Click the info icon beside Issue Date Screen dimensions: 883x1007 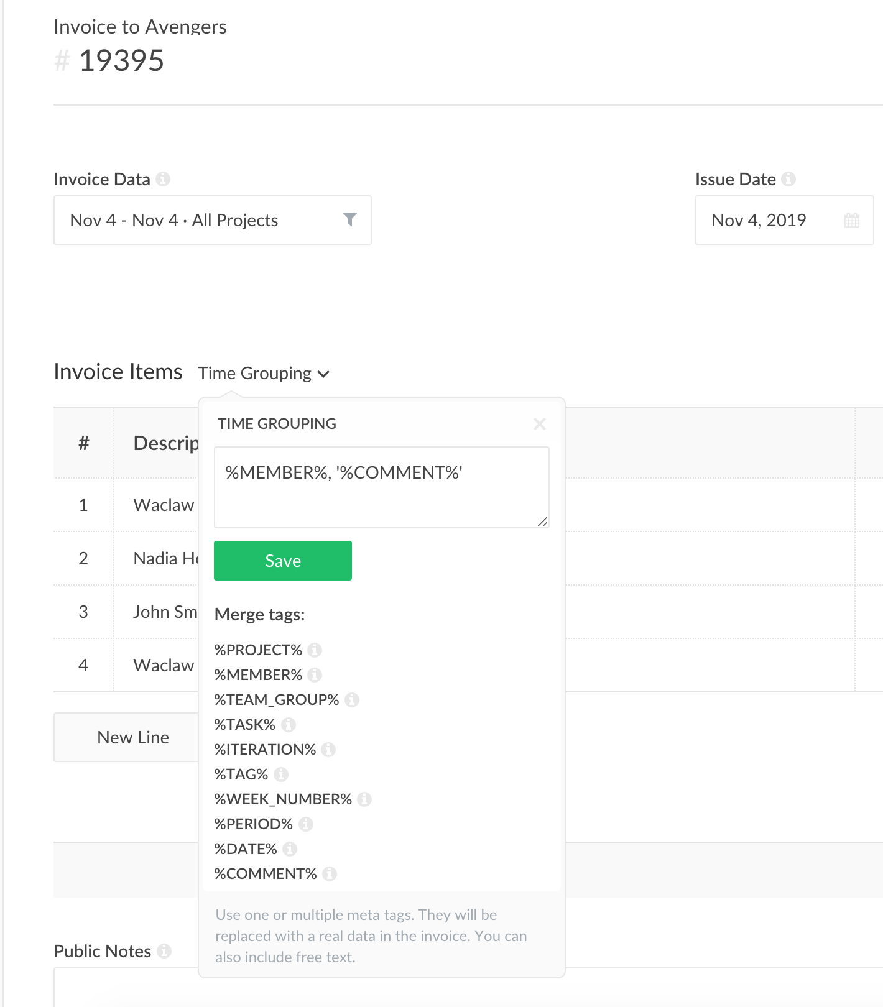point(788,179)
